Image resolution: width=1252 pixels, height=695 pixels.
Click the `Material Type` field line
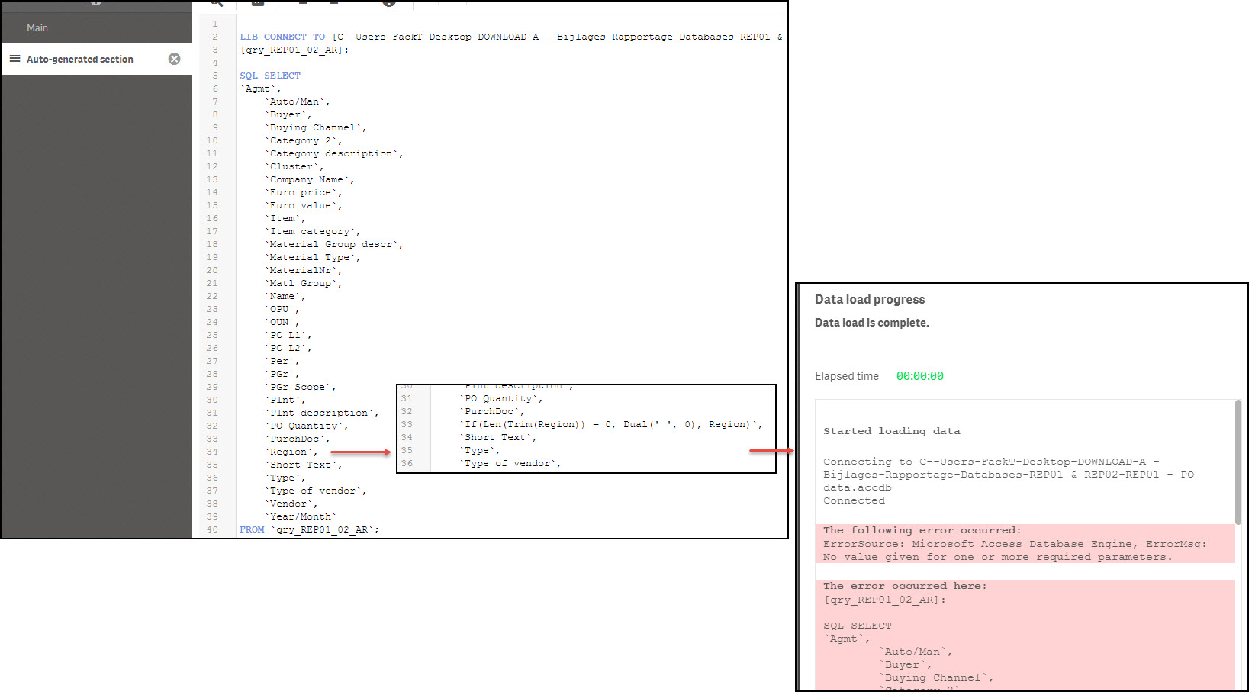(313, 257)
